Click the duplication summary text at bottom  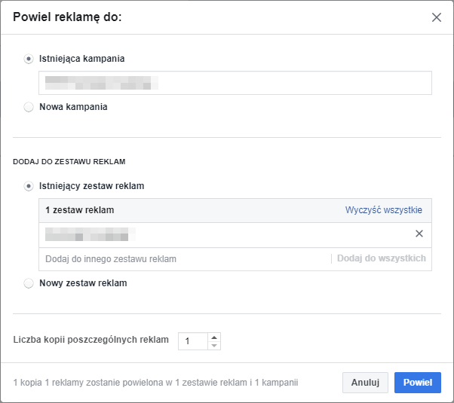point(155,383)
